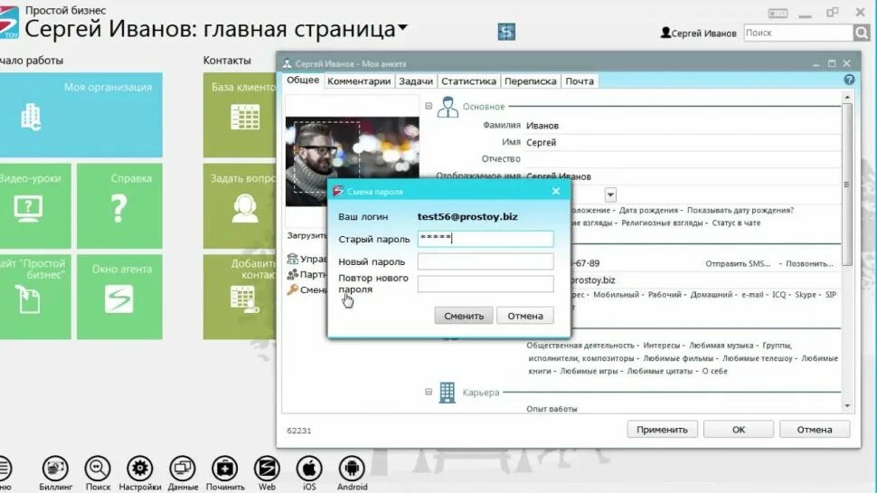This screenshot has width=877, height=493.
Task: Click the Фамилия field with Иванов
Action: coord(683,126)
